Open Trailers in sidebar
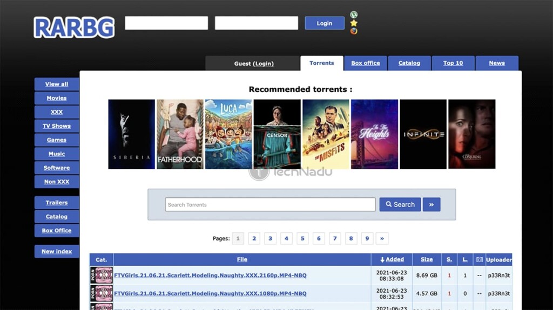The height and width of the screenshot is (310, 553). (57, 203)
